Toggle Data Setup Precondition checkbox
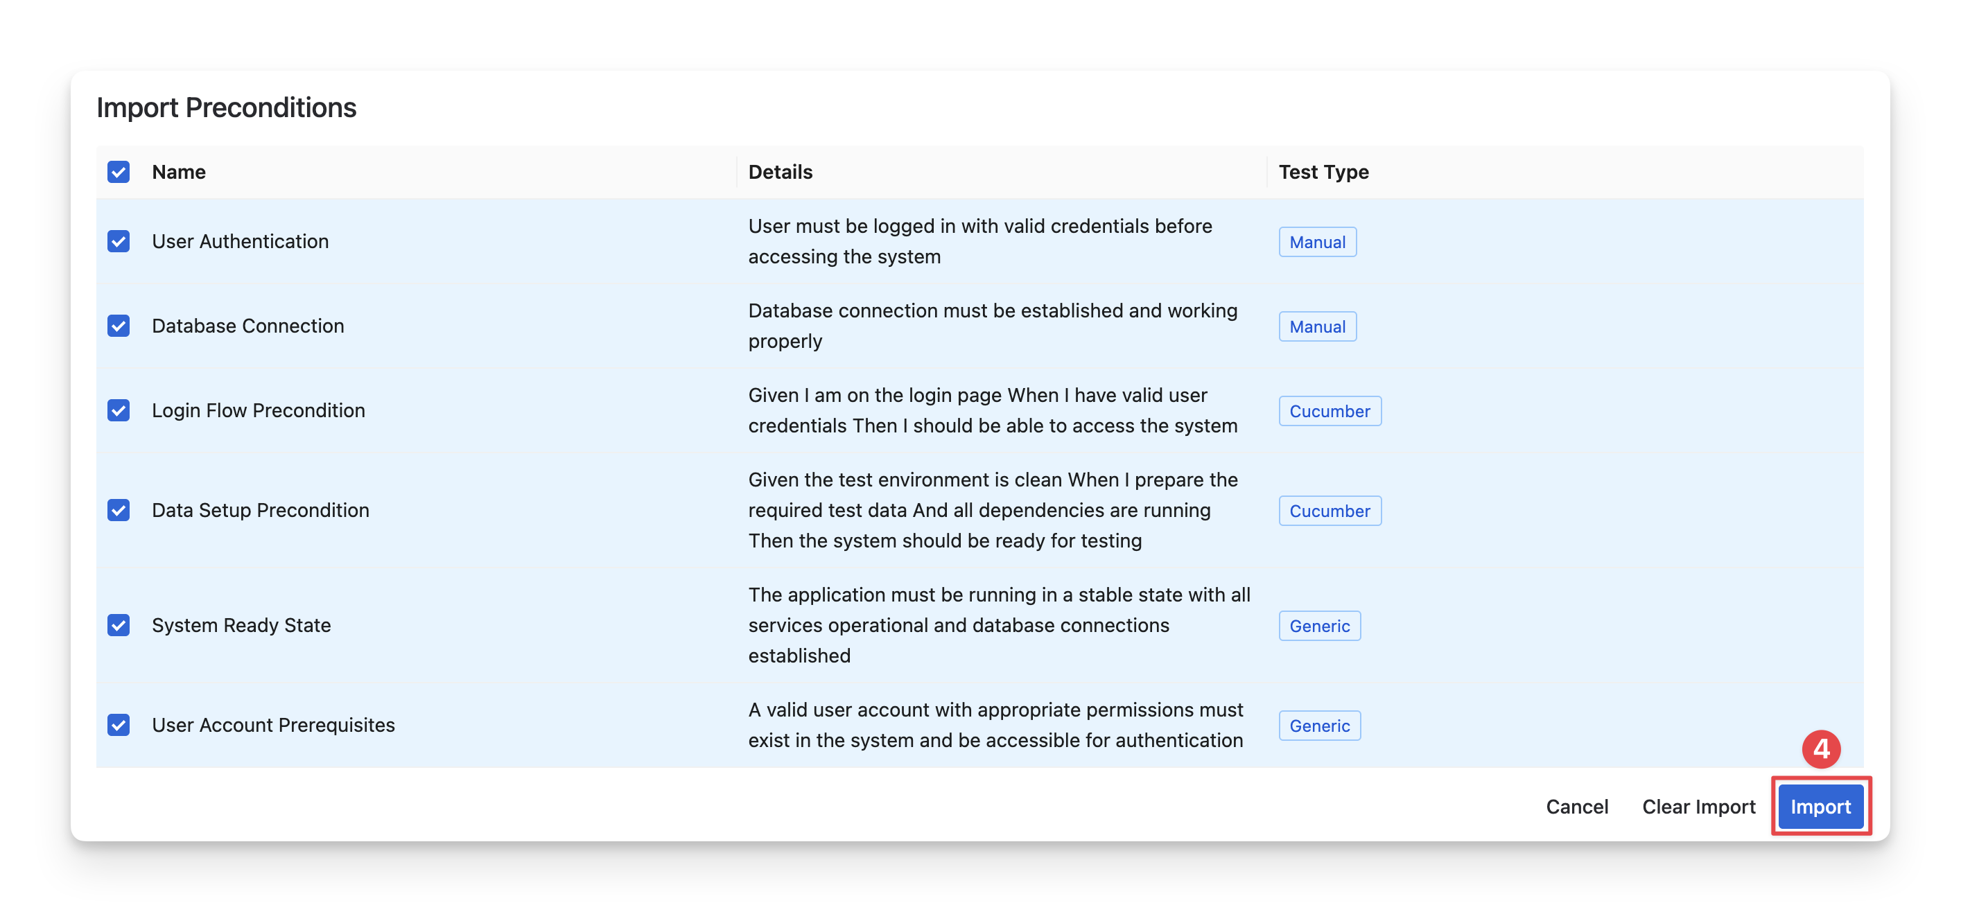Viewport: 1961px width, 912px height. coord(118,510)
